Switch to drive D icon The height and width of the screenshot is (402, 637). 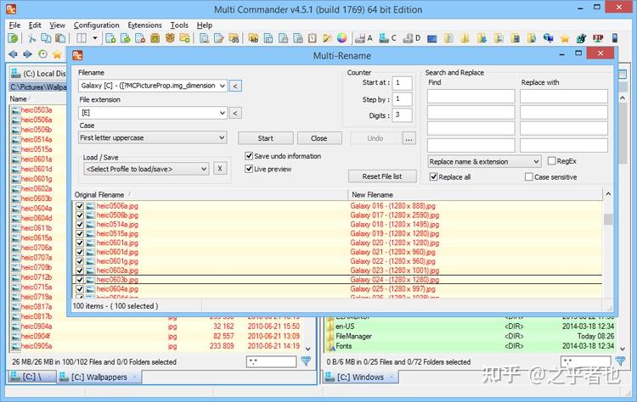[x=412, y=38]
